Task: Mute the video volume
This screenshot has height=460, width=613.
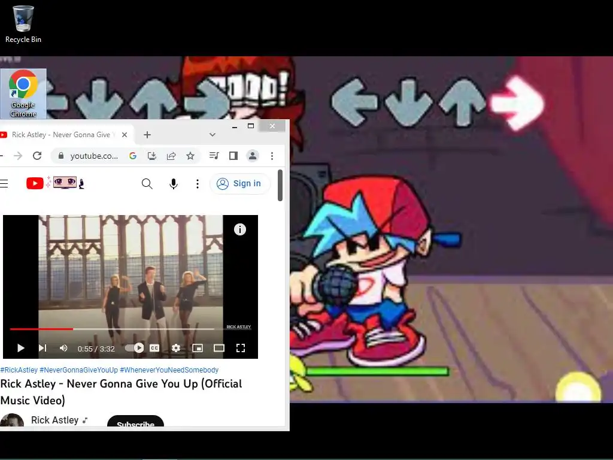Action: 63,348
